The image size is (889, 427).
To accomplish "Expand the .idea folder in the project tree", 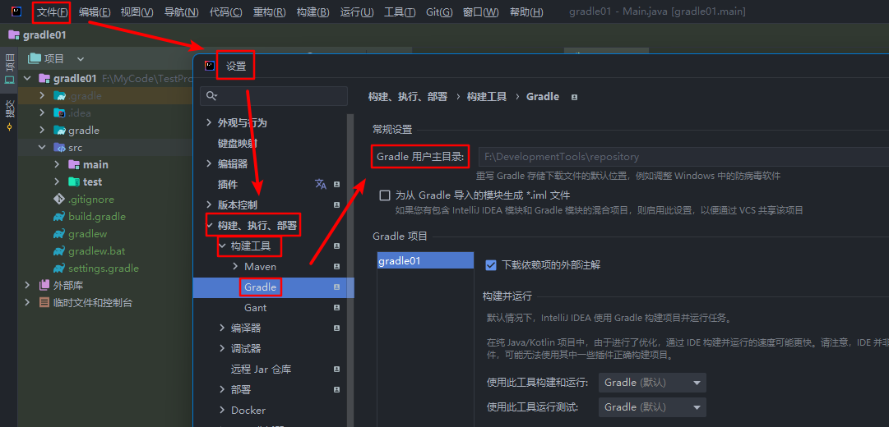I will (42, 112).
